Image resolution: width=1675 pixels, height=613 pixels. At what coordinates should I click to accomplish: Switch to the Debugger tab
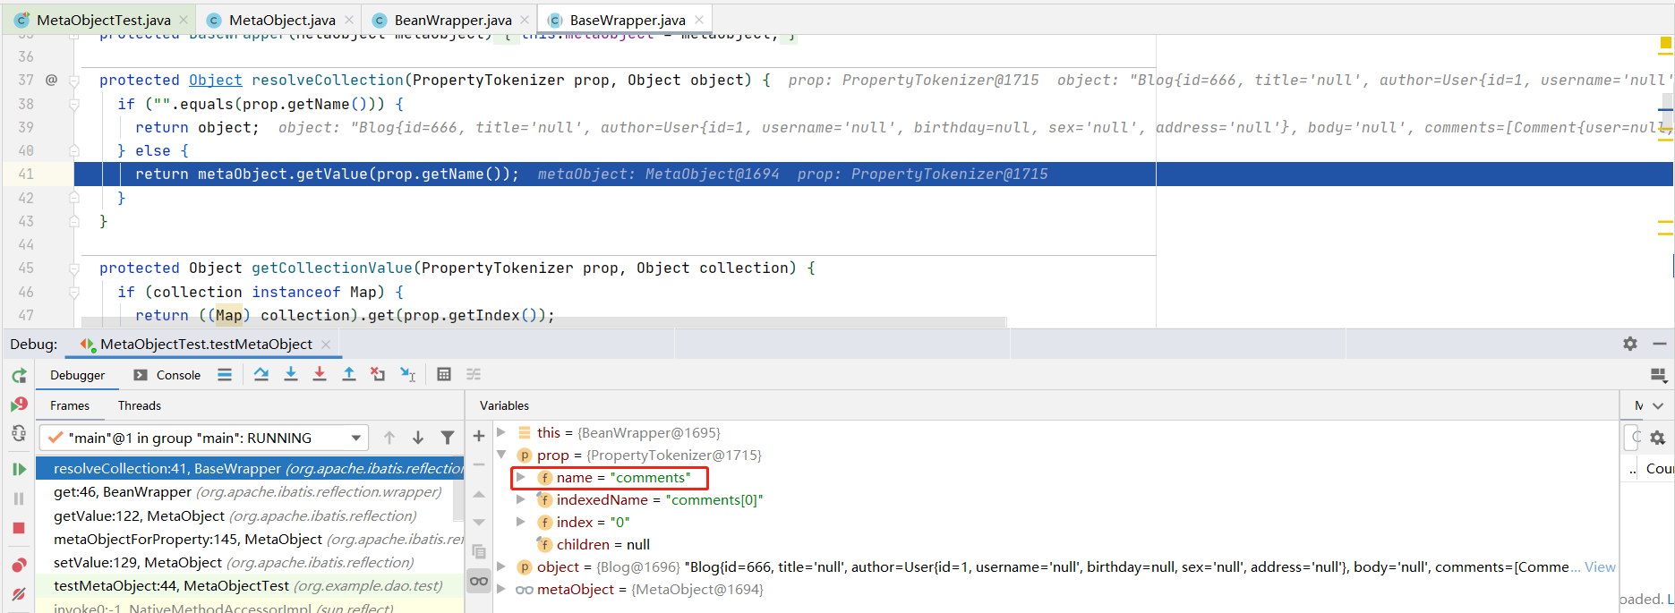[77, 375]
